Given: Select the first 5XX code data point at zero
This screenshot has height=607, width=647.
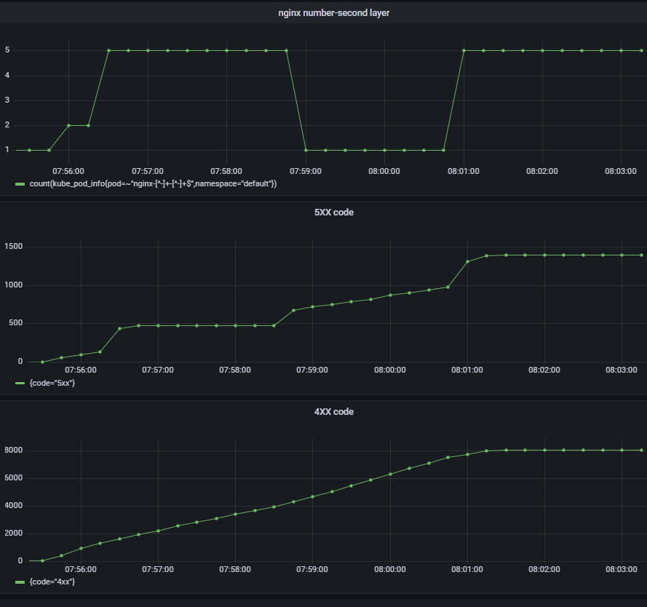Looking at the screenshot, I should click(x=42, y=362).
